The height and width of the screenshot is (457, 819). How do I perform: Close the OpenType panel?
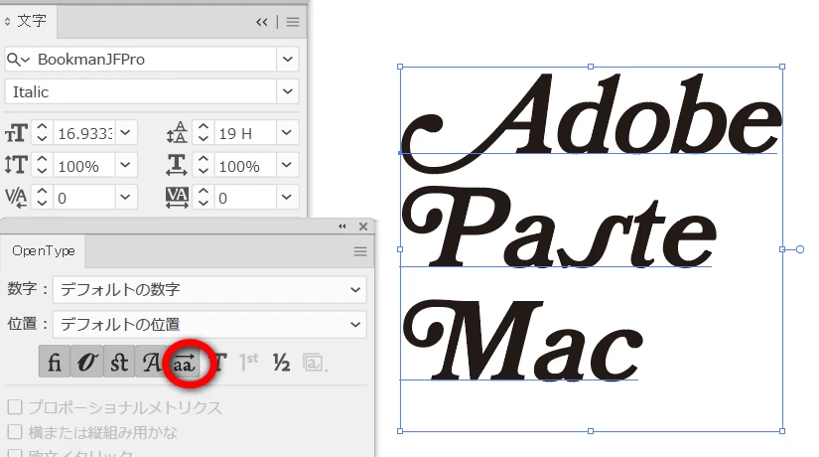pyautogui.click(x=363, y=227)
